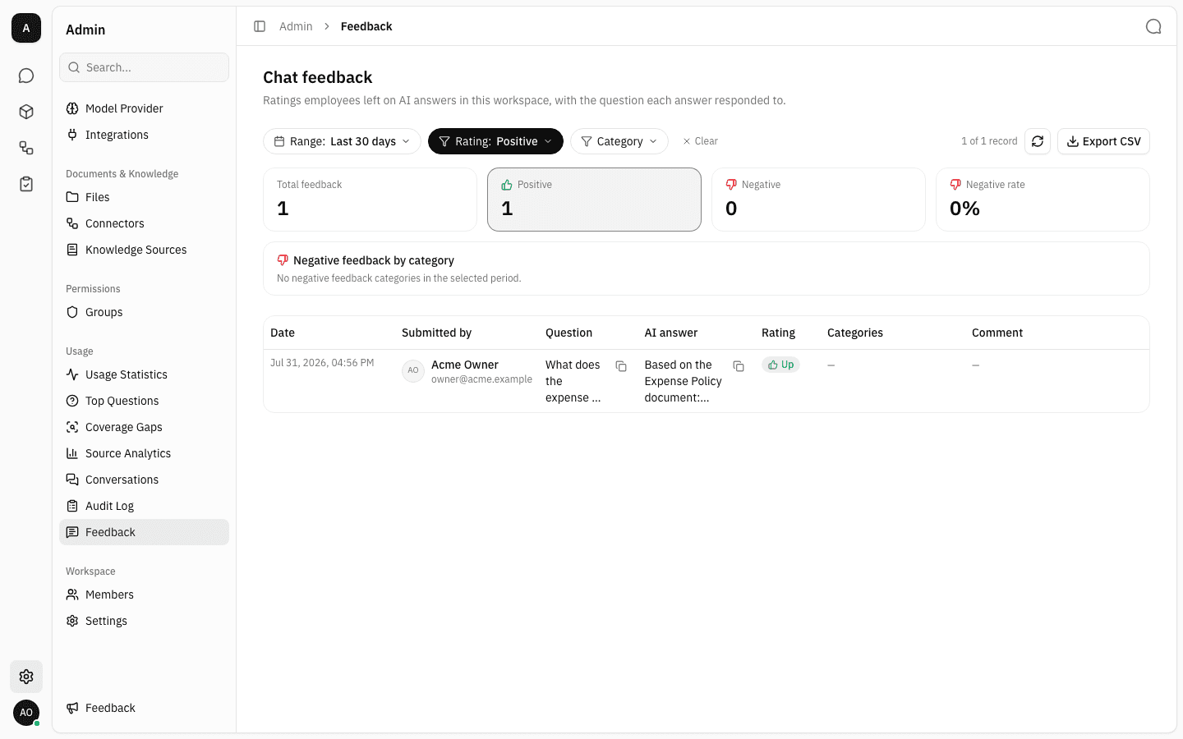Screen dimensions: 1183x739
Task: Copy the AI answer text in the row
Action: pos(739,366)
